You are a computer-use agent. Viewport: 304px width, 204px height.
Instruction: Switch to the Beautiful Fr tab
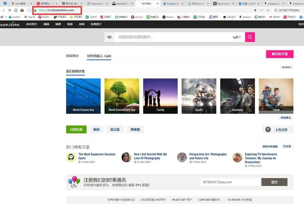121,3
